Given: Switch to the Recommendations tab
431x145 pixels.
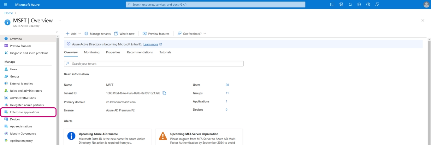Looking at the screenshot, I should [x=140, y=52].
